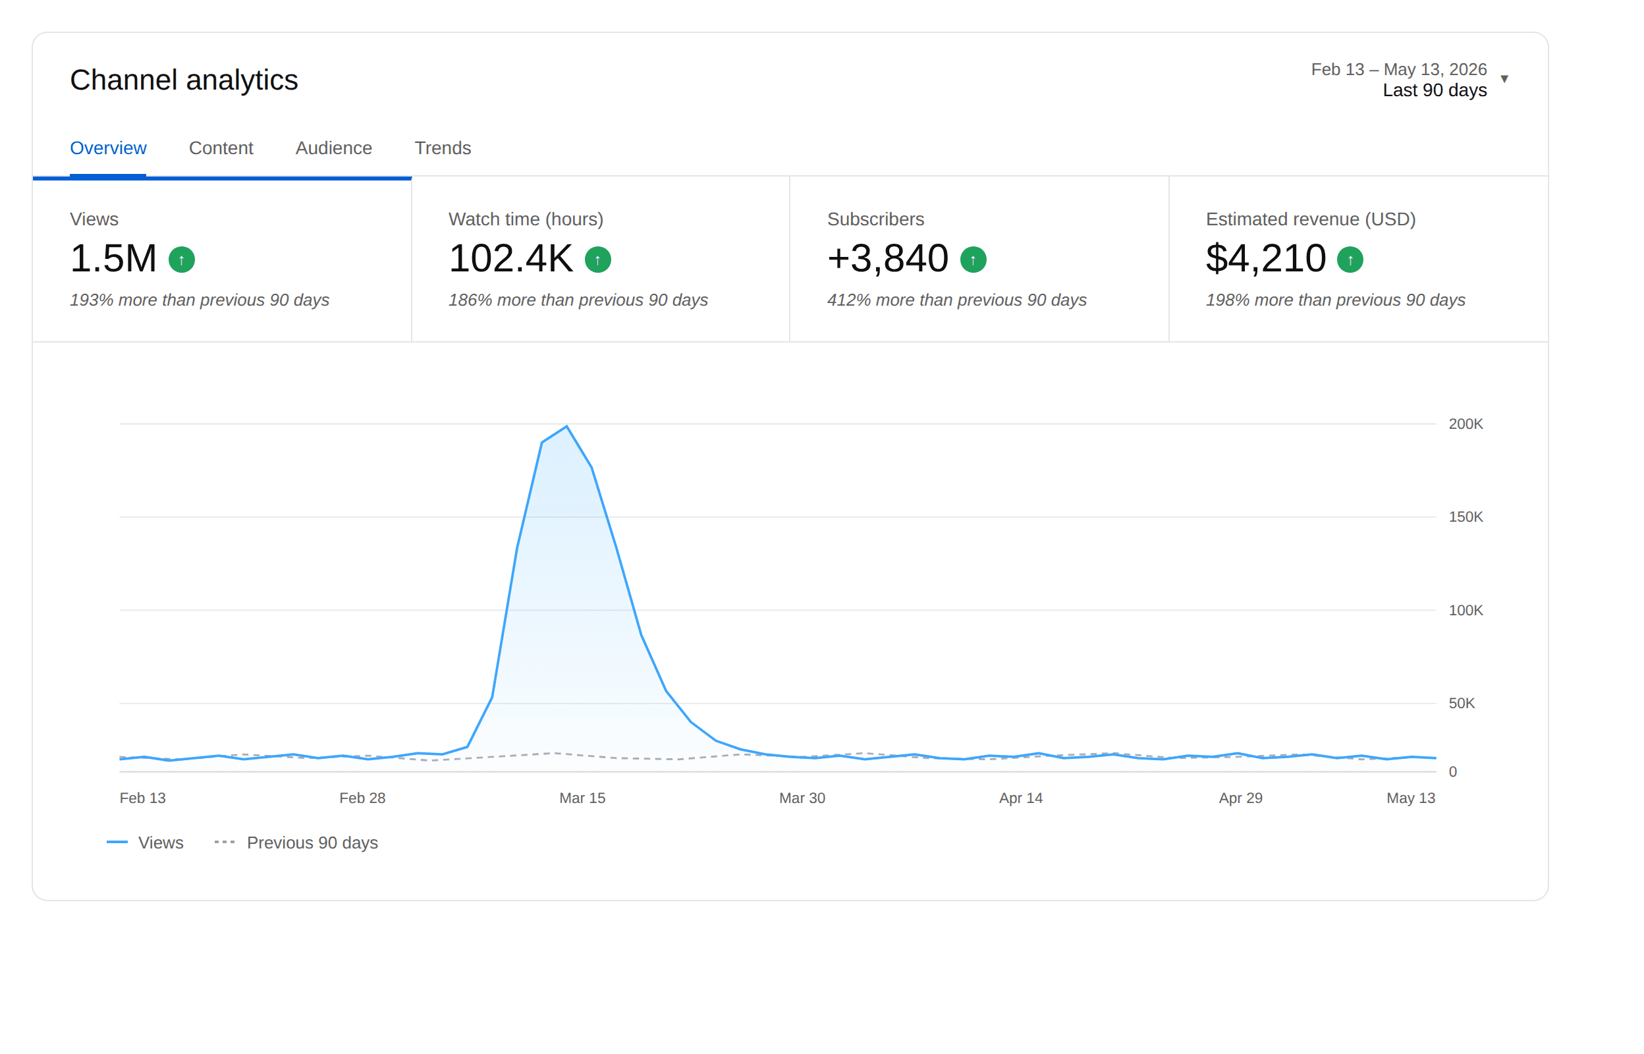Switch to the Content tab
Image resolution: width=1644 pixels, height=1054 pixels.
221,148
